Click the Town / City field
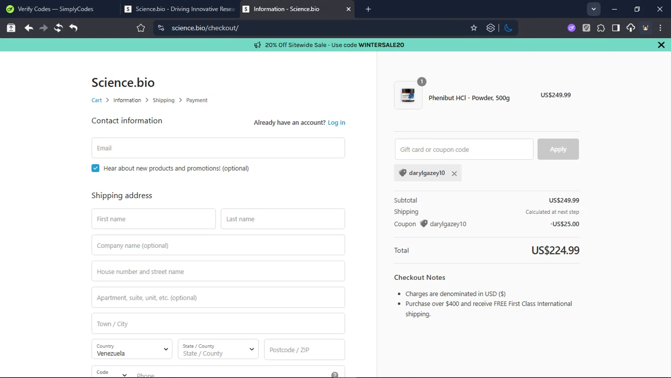 218,324
